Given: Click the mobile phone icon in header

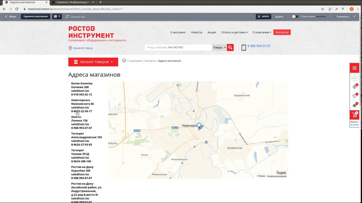Looking at the screenshot, I should pos(244,48).
